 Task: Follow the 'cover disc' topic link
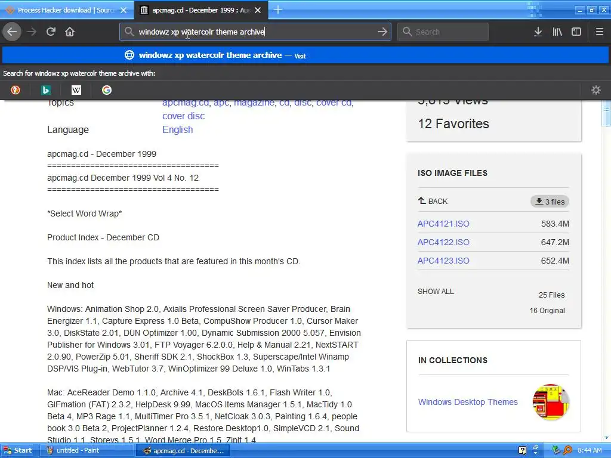[x=184, y=116]
